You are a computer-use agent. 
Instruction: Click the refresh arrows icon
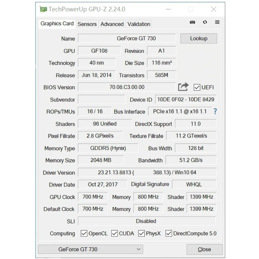[x=205, y=22]
